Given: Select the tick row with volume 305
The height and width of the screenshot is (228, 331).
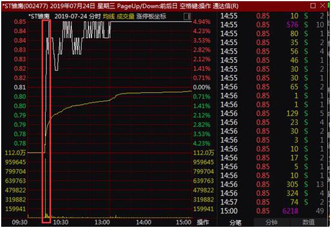Looking at the screenshot, I should 272,184.
